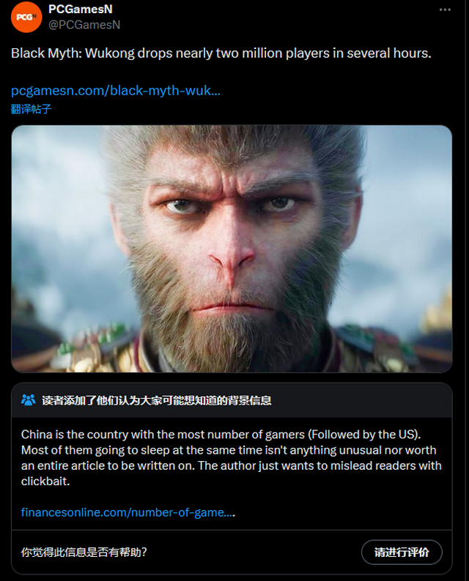Click the blank header area beside the profile name

click(x=278, y=17)
